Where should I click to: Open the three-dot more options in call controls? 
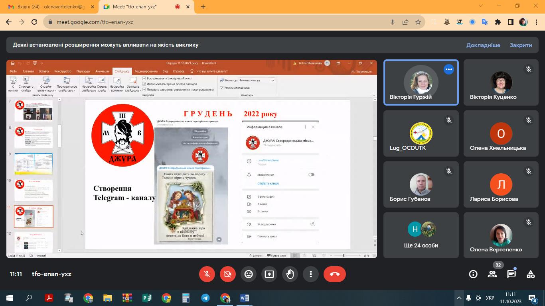click(311, 274)
